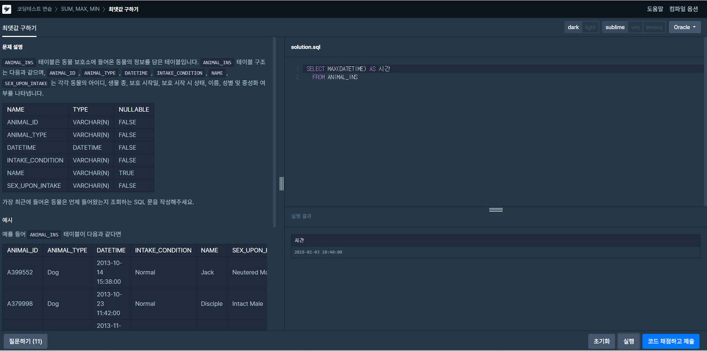This screenshot has width=707, height=351.
Task: Click the INTAKE_CONDITION example table header
Action: [x=163, y=250]
